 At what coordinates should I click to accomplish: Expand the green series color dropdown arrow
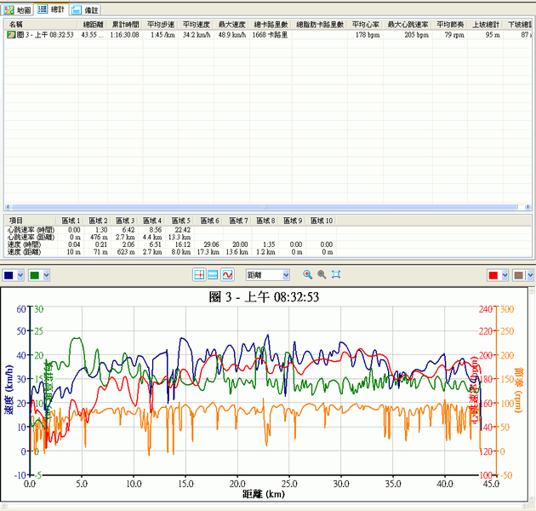46,275
